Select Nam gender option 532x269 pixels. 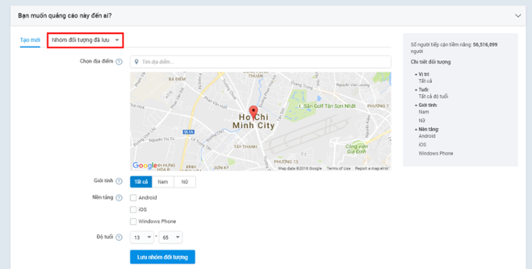[163, 182]
